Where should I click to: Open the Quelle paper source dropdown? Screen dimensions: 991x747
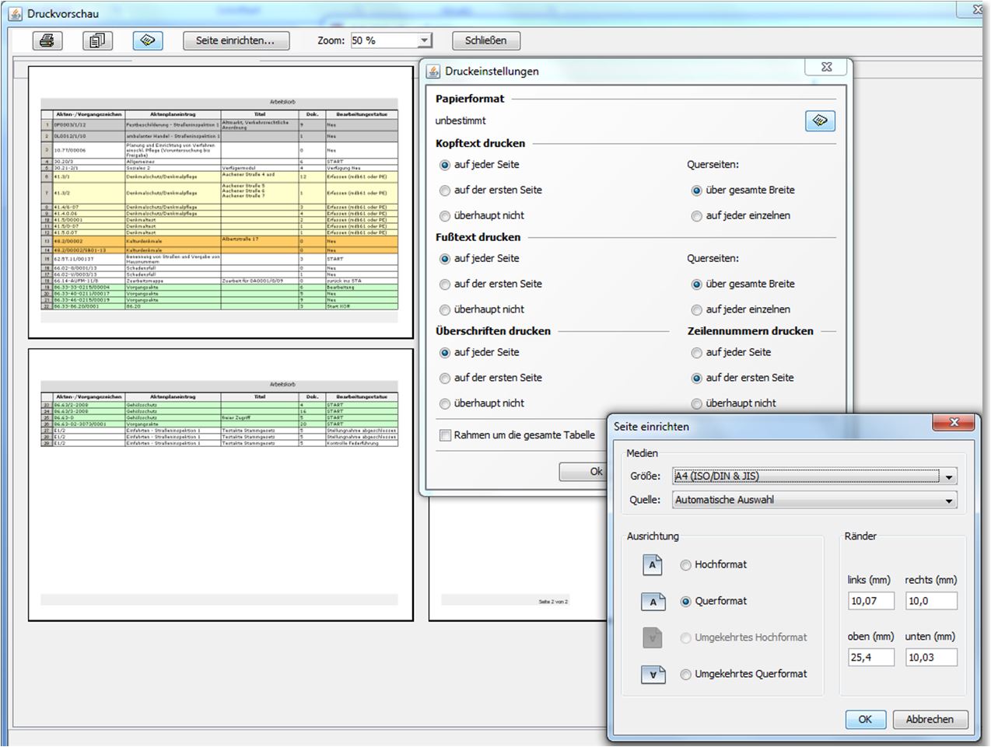click(948, 501)
